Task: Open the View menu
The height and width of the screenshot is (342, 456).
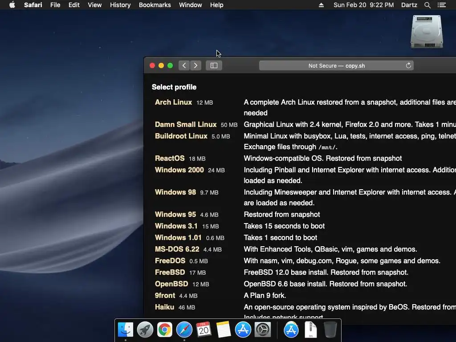Action: pos(95,5)
